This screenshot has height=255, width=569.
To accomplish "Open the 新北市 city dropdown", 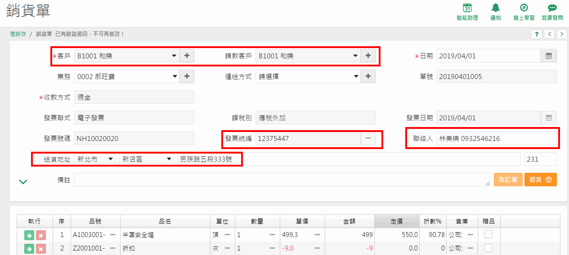I will pos(95,159).
